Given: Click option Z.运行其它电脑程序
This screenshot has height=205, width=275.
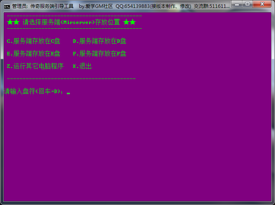Looking at the screenshot, I should tap(35, 66).
